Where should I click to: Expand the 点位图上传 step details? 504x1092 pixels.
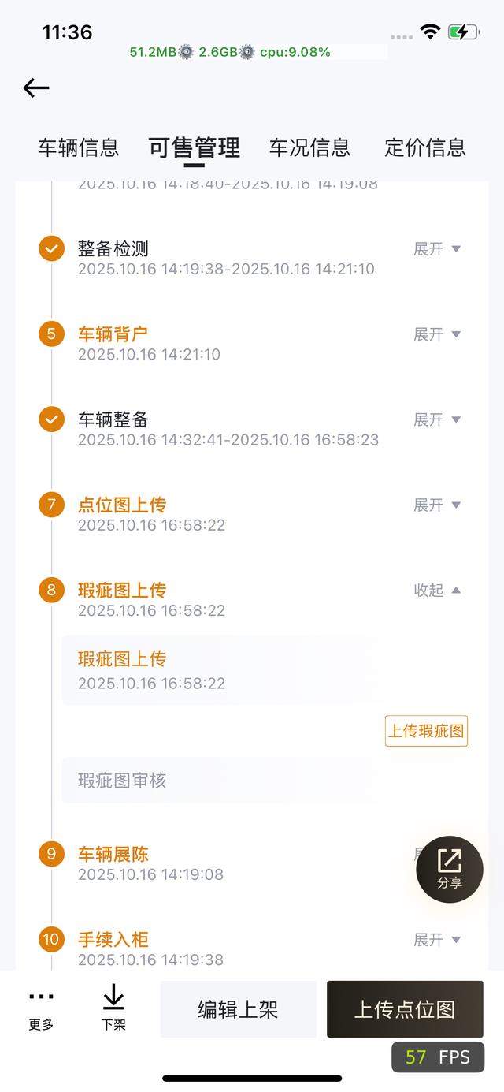pos(437,505)
